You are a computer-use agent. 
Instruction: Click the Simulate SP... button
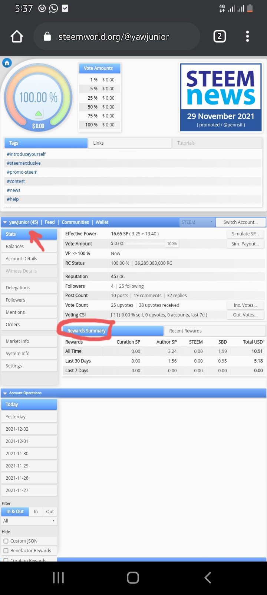[x=245, y=234]
